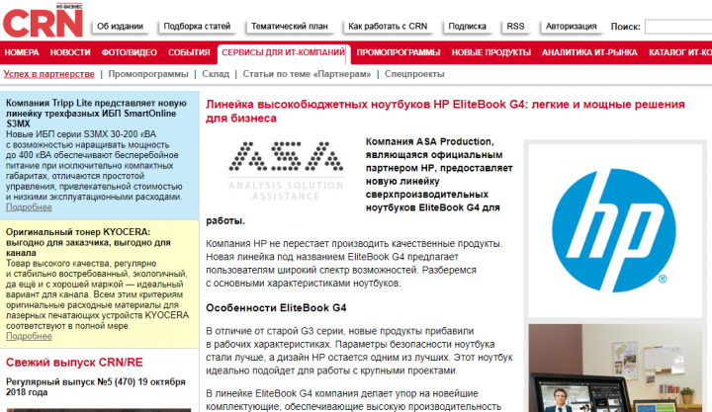The height and width of the screenshot is (412, 712).
Task: Open 'Подборка статей' menu item
Action: 197,27
